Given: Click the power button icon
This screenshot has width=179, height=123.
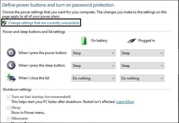Looking at the screenshot, I should coord(11,53).
